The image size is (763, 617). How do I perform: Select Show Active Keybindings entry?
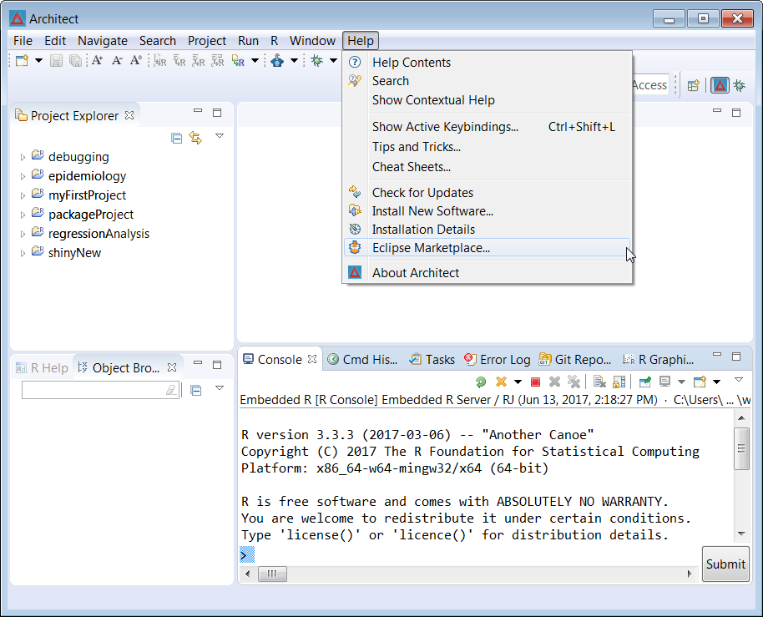487,127
